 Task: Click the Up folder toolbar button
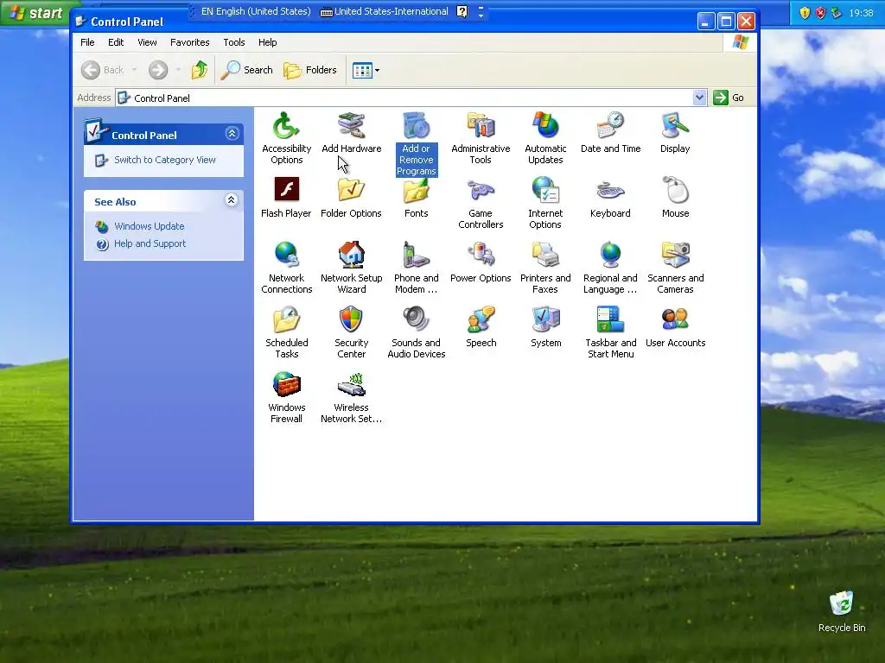pyautogui.click(x=200, y=70)
